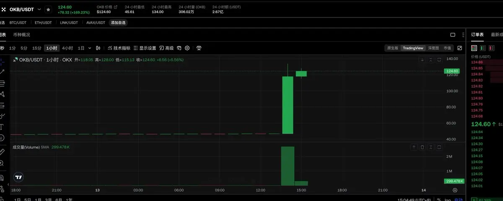Maximize the volume pane icon
Screen dimensions: 503x201
point(439,147)
